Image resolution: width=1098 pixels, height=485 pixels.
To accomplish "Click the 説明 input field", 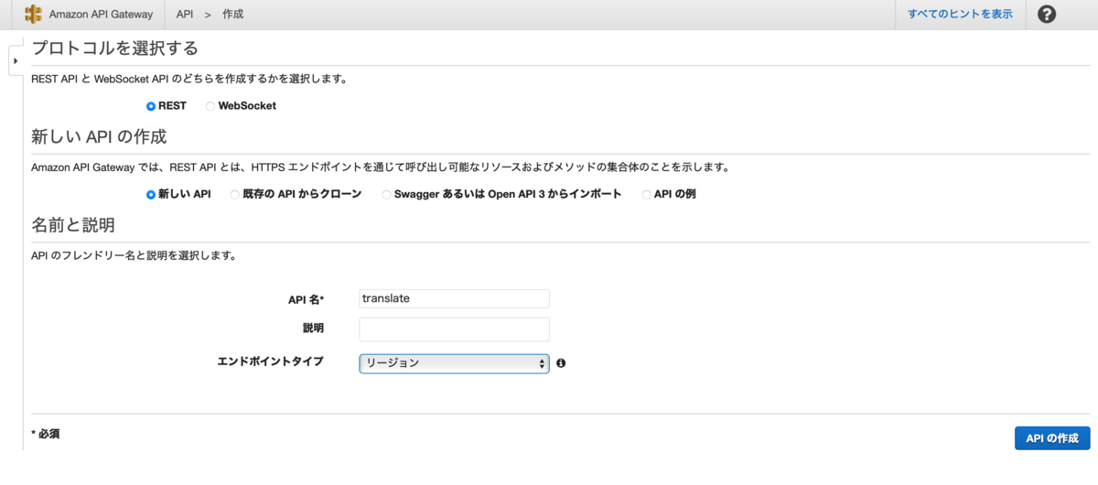I will tap(454, 329).
